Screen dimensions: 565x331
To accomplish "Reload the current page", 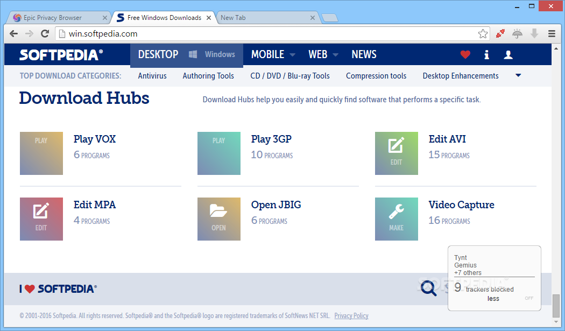I will pyautogui.click(x=45, y=33).
